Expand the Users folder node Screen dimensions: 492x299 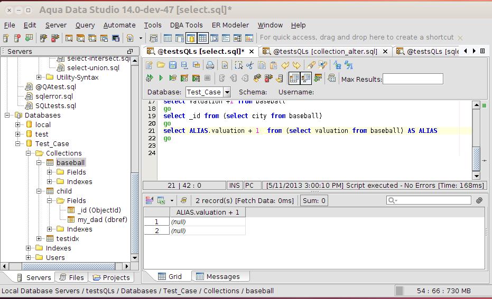pyautogui.click(x=28, y=257)
